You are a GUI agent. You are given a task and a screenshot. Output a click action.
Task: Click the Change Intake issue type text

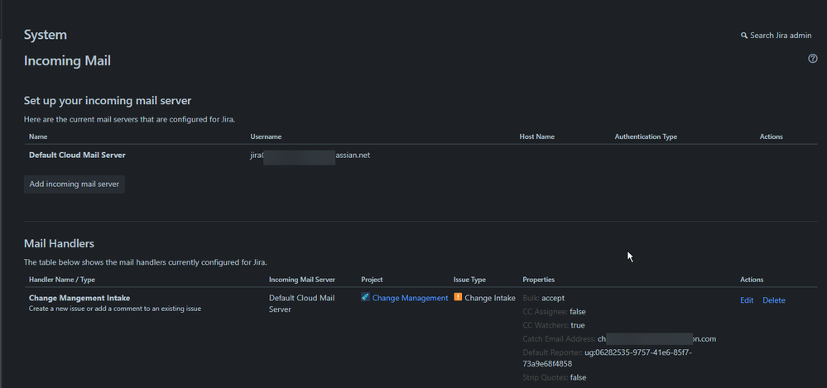point(490,298)
